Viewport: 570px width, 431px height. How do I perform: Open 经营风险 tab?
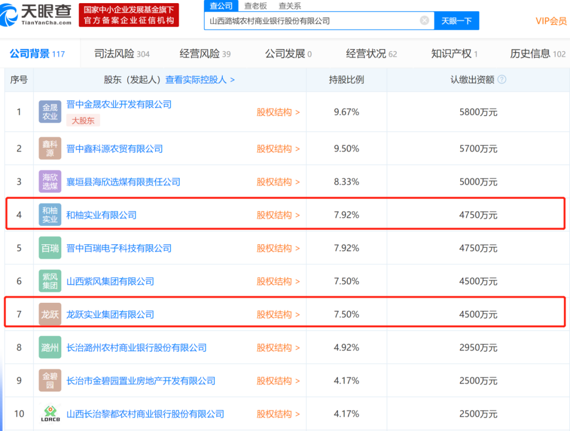coord(205,54)
